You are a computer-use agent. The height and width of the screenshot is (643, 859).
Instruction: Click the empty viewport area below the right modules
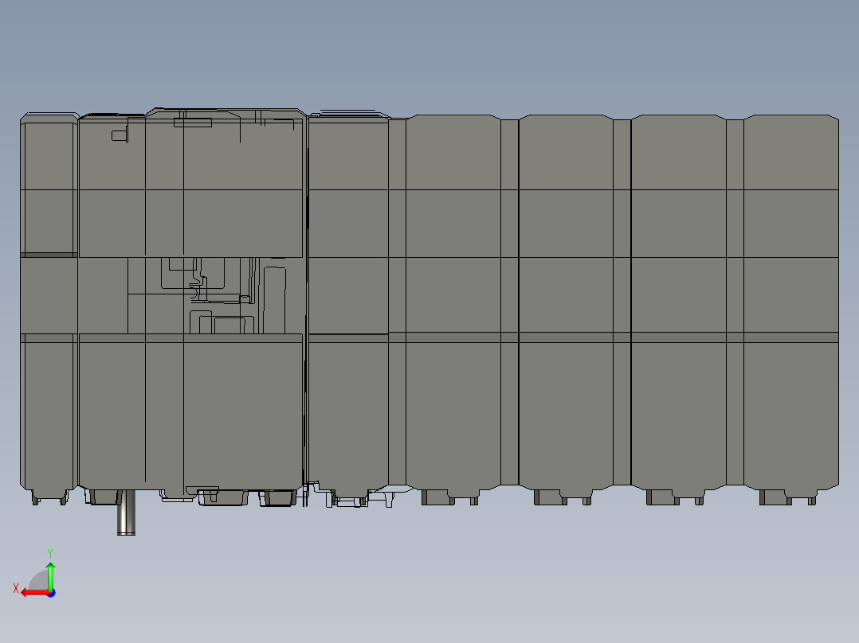(606, 573)
